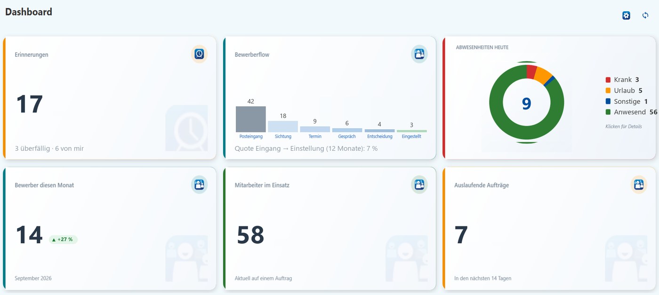Viewport: 659px width, 295px height.
Task: Click the Auslaufende Aufträge count 7
Action: pos(461,235)
